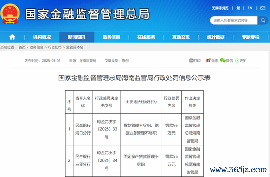Open 互动交流 section
Image resolution: width=270 pixels, height=177 pixels.
click(181, 37)
